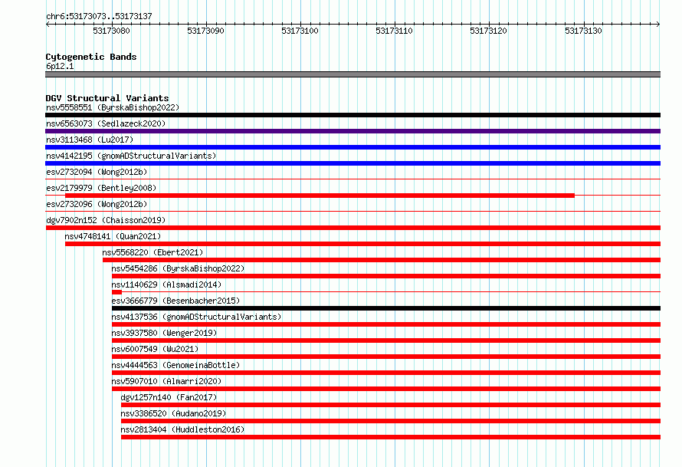
Task: Click the gray 6p12.1 cytogenetic band bar
Action: click(352, 74)
